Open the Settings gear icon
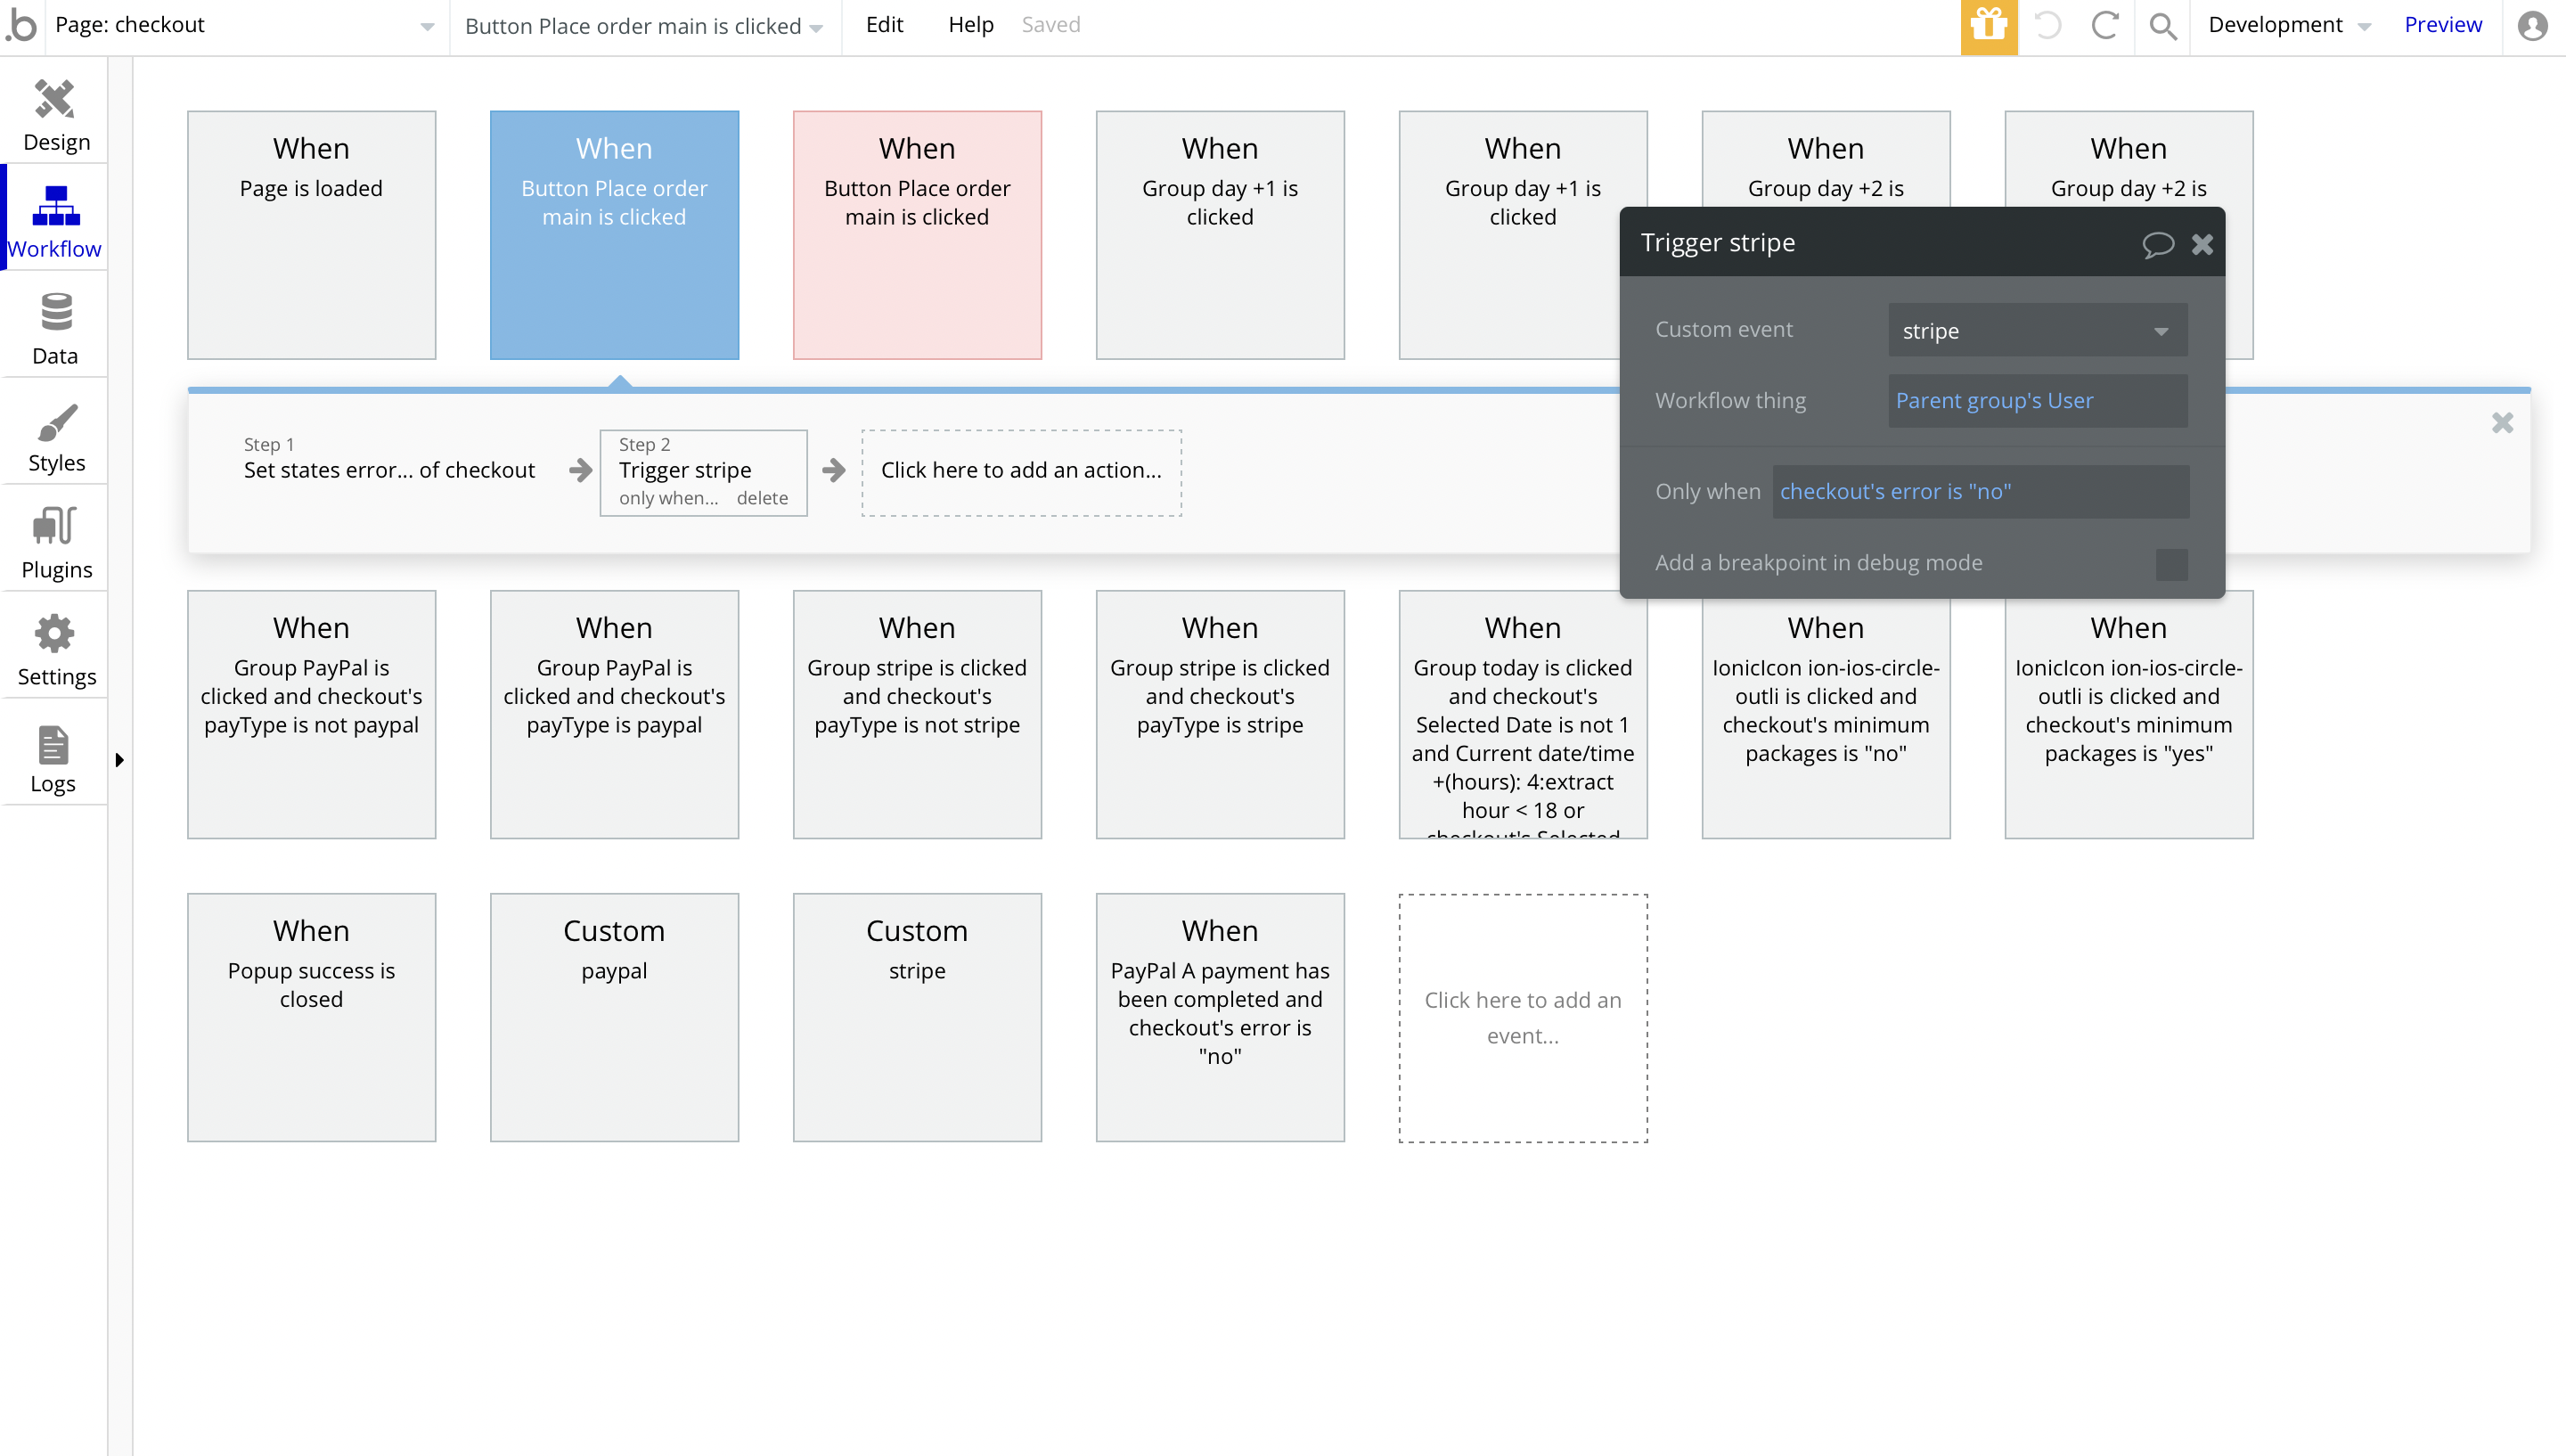 tap(55, 634)
